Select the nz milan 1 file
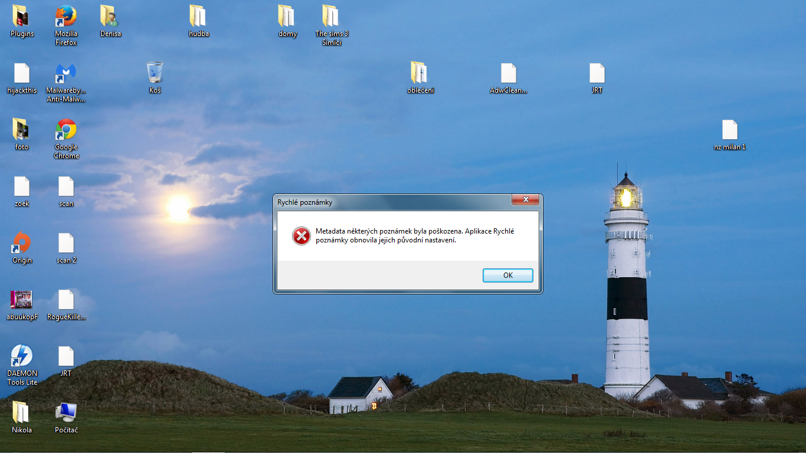The width and height of the screenshot is (806, 453). tap(730, 129)
